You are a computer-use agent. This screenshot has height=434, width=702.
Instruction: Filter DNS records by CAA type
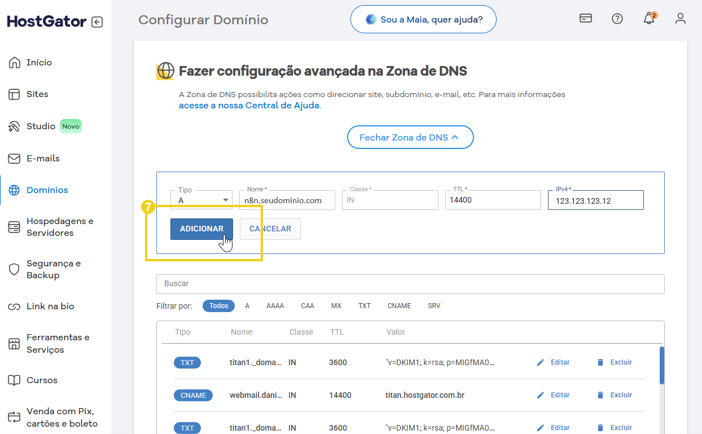pyautogui.click(x=308, y=306)
